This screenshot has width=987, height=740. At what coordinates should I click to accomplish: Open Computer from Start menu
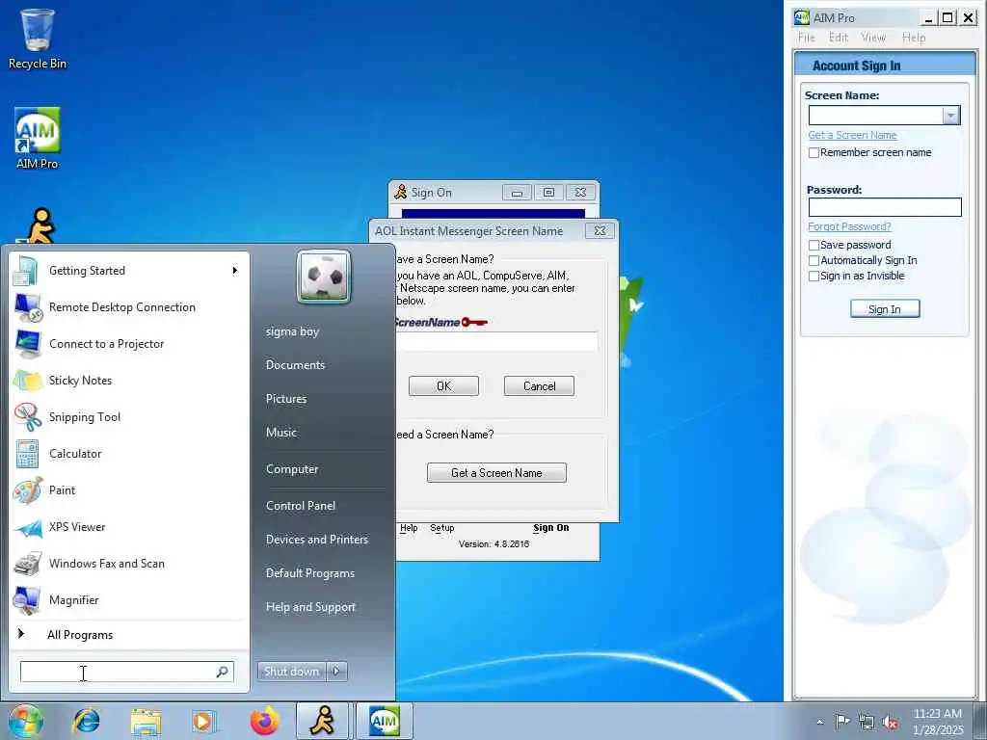click(292, 469)
